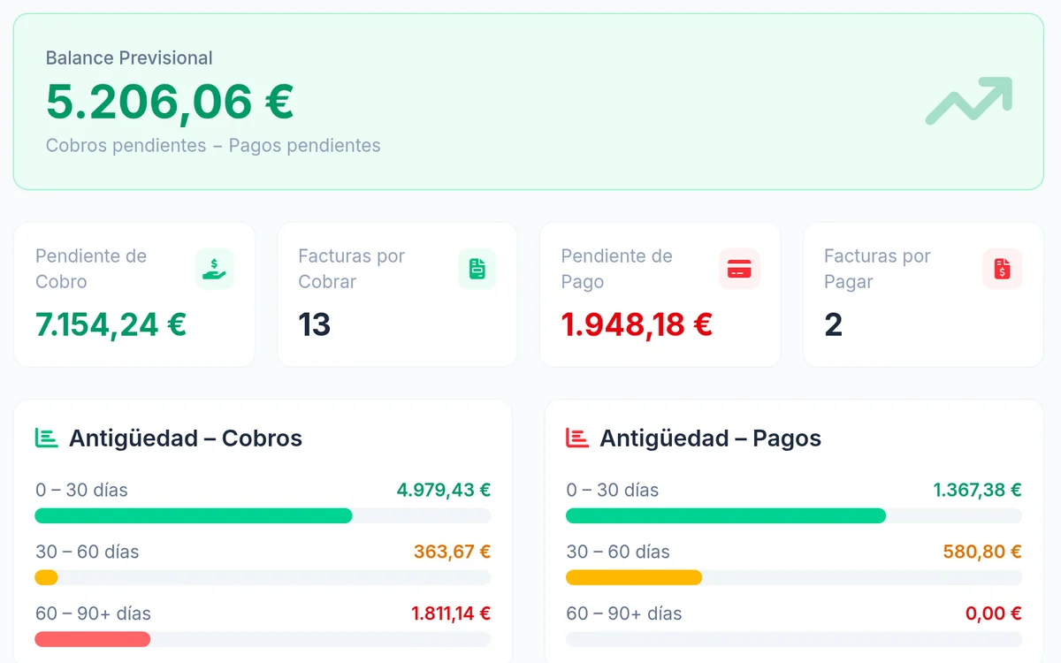Click the Facturas por Pagar count 2
Viewport: 1061px width, 663px height.
coord(833,325)
